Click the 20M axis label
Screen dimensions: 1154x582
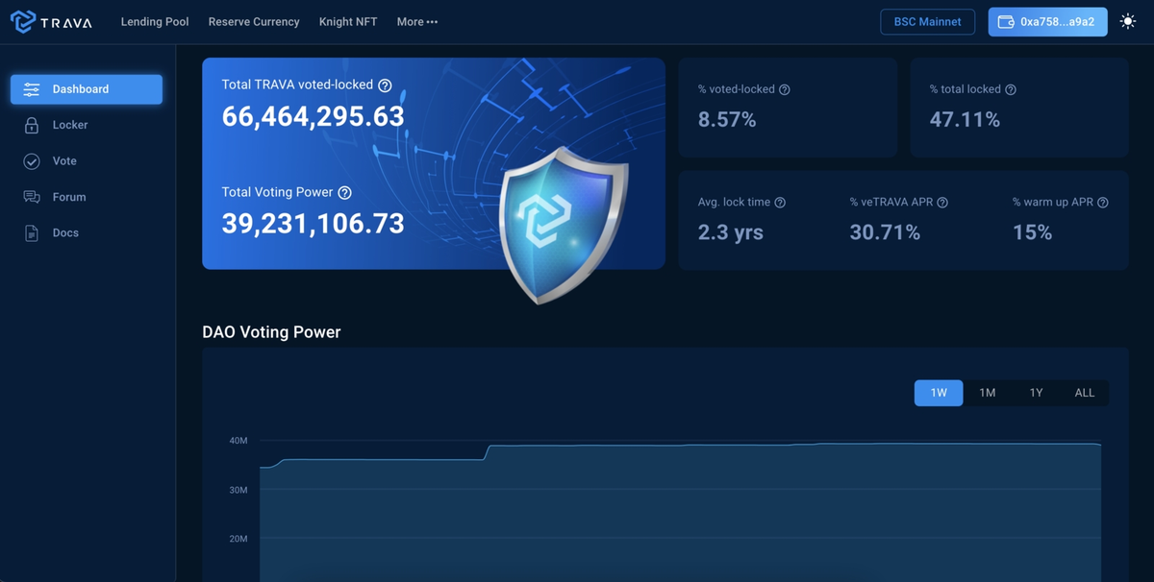238,539
